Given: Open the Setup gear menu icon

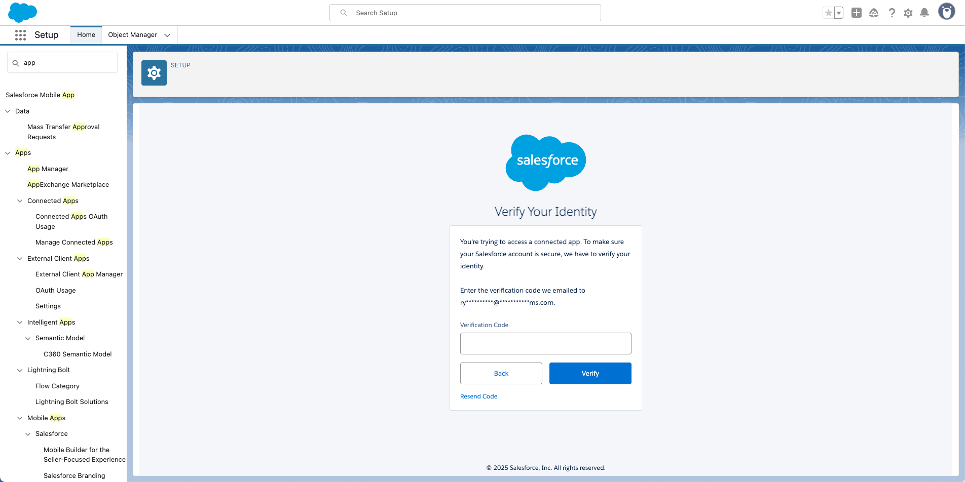Looking at the screenshot, I should [x=908, y=13].
